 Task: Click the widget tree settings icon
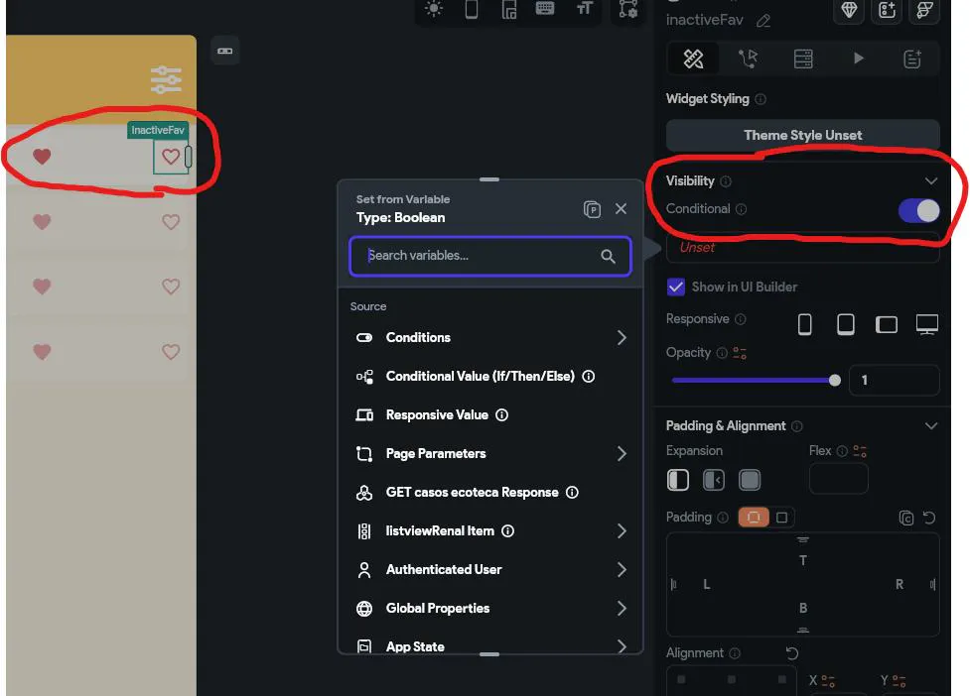coord(627,9)
